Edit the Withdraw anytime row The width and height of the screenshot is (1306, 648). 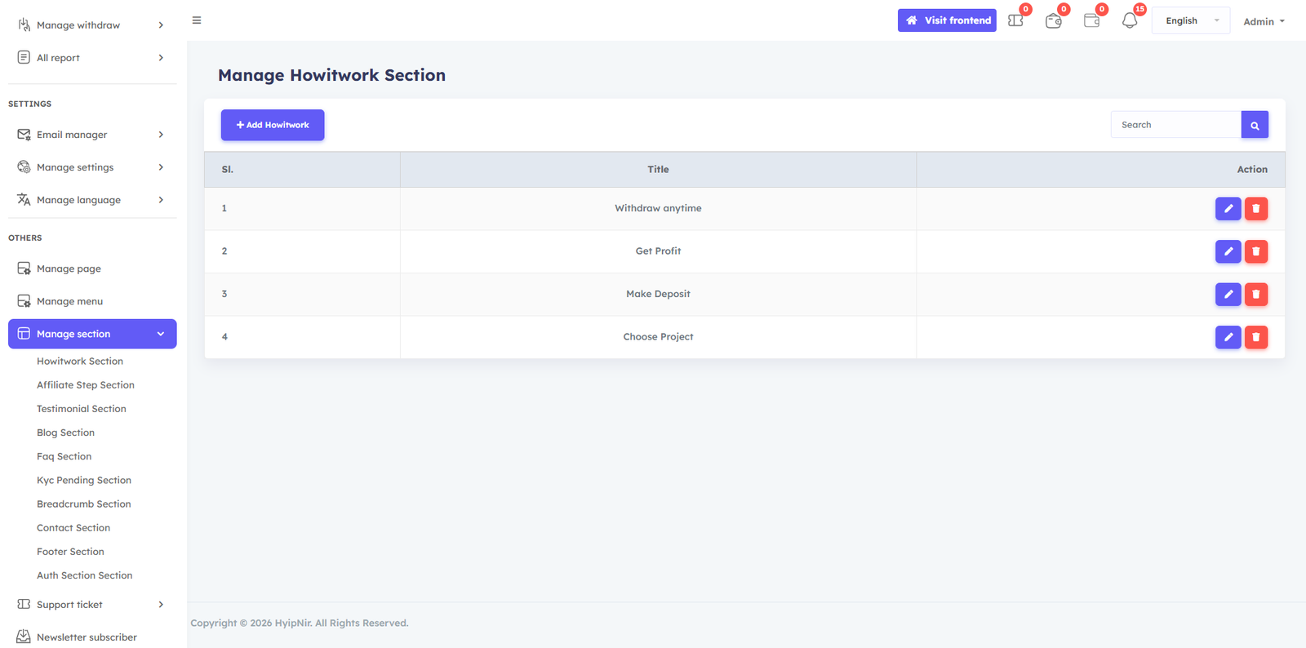click(1228, 209)
